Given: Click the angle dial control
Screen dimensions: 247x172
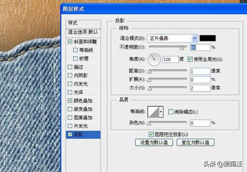Looking at the screenshot, I should pyautogui.click(x=154, y=59).
